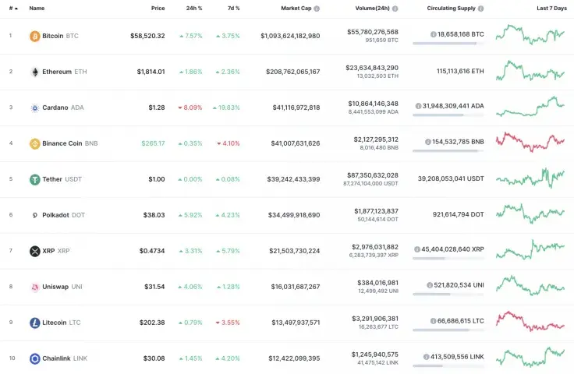The image size is (574, 374).
Task: Click the Binance Coin yellow logo
Action: click(34, 143)
